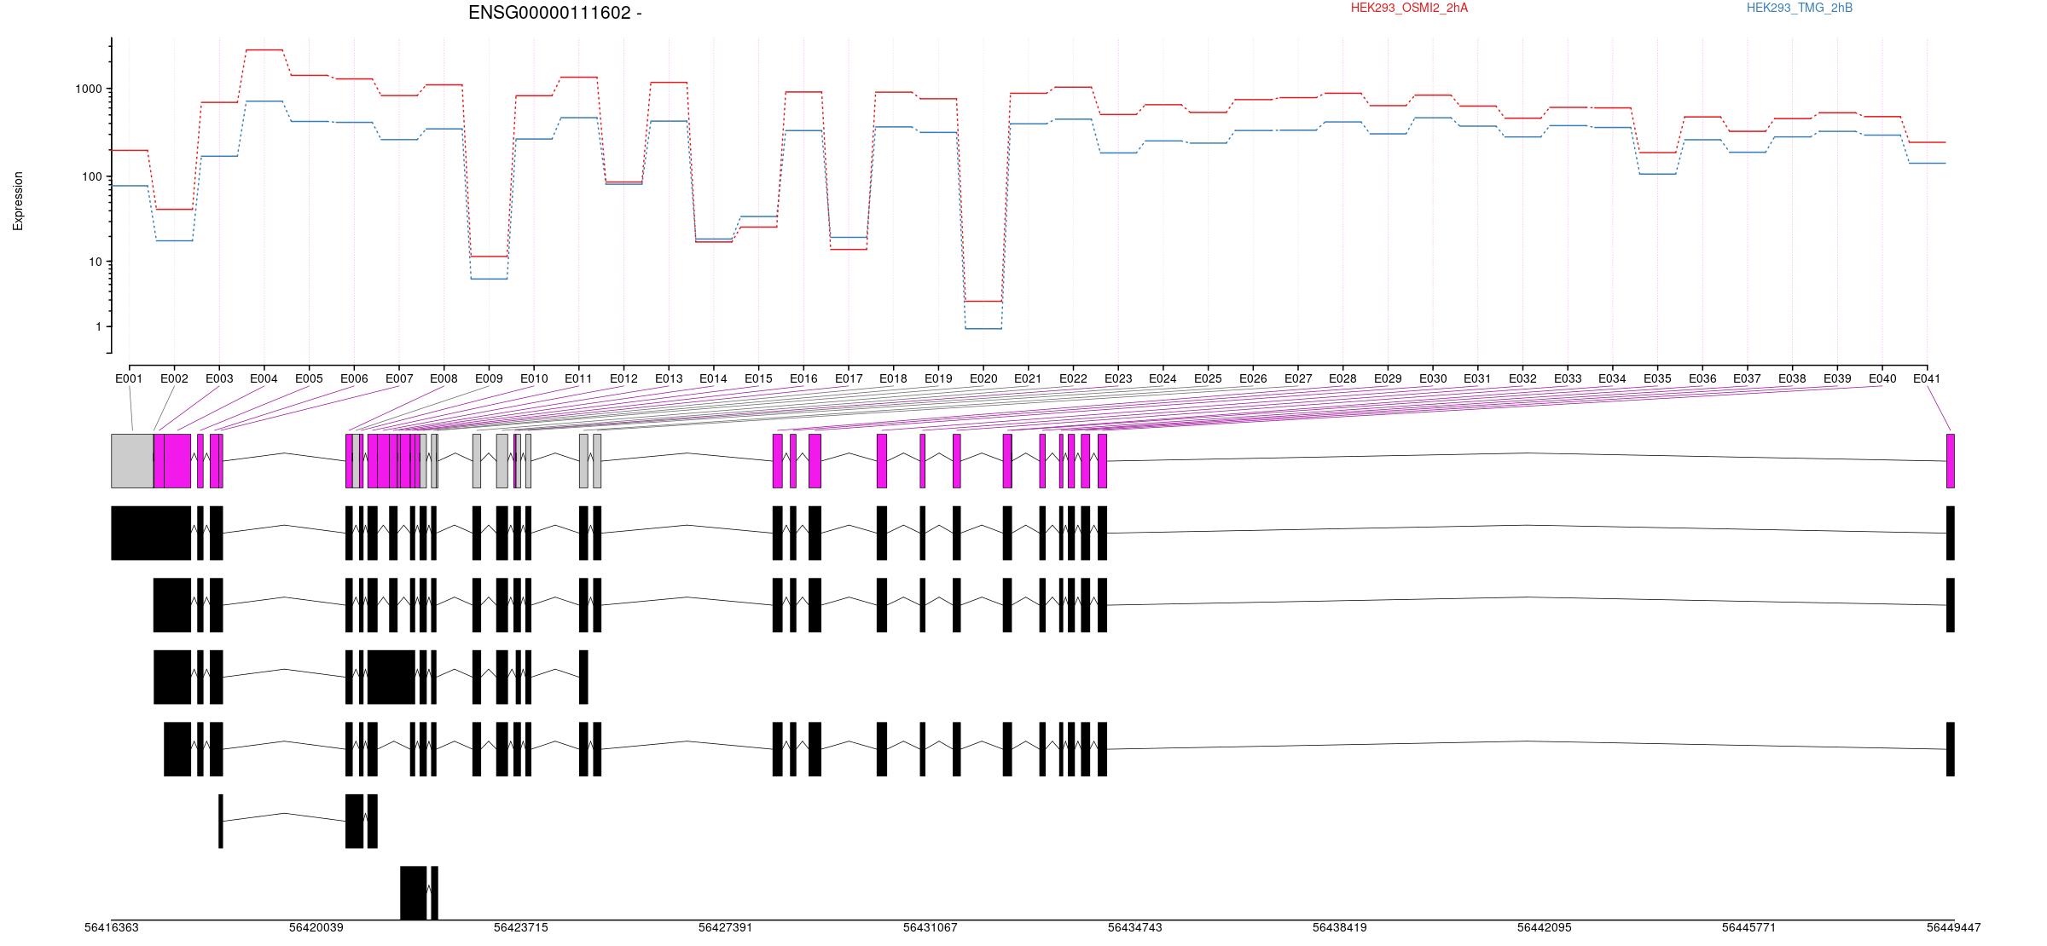Click exon label E009

pos(489,378)
